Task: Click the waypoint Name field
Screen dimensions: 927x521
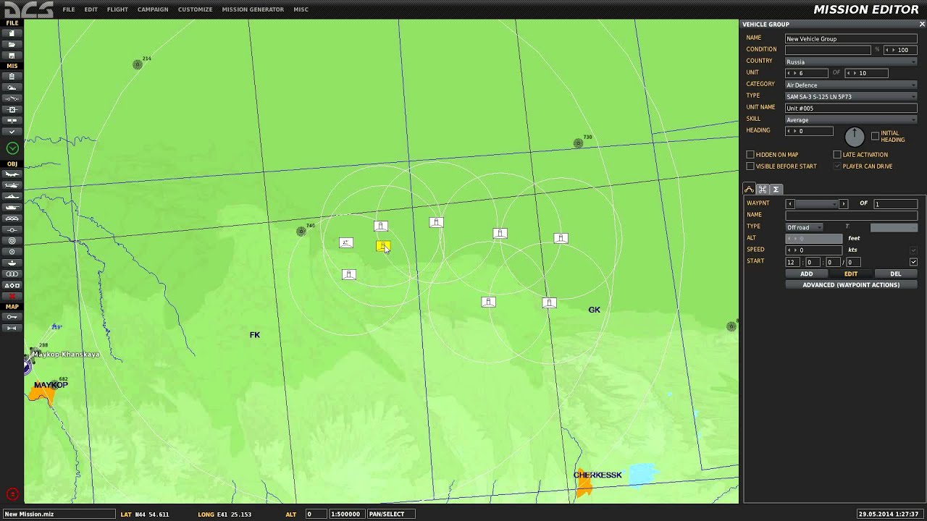Action: [851, 216]
